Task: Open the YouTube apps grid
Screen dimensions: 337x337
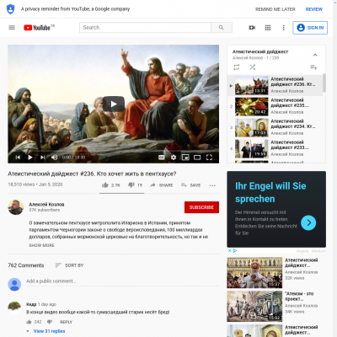Action: point(268,28)
